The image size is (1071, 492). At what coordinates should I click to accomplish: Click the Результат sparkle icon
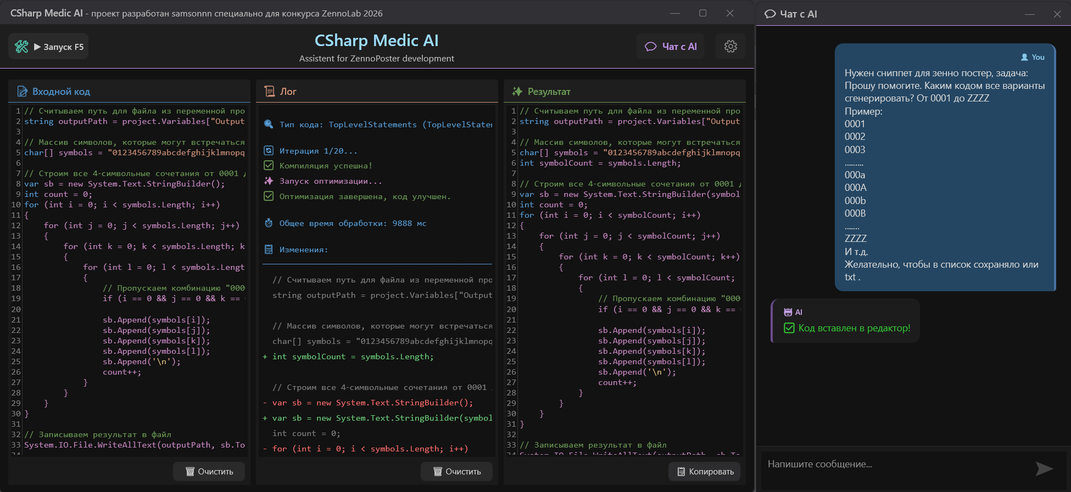coord(517,92)
